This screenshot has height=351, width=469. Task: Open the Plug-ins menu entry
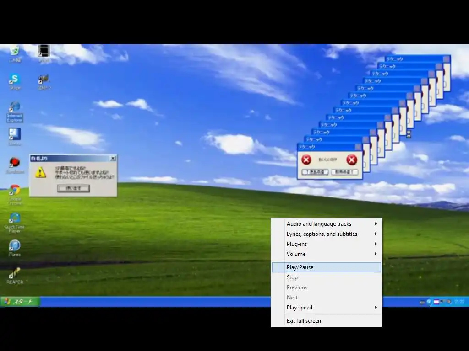tap(326, 244)
